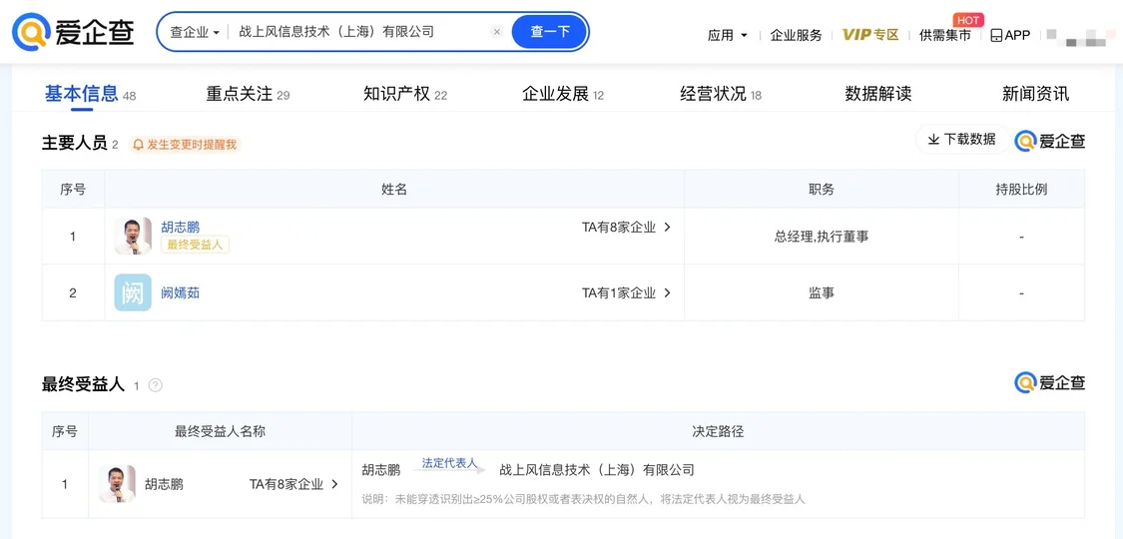Screen dimensions: 1123x539
Task: Click the 法定代表人 path label
Action: coord(449,463)
